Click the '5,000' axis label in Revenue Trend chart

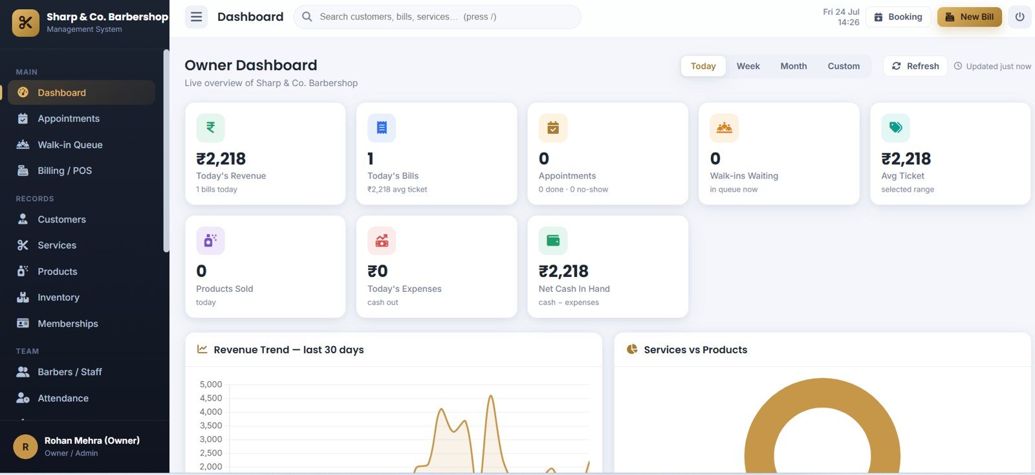point(211,384)
